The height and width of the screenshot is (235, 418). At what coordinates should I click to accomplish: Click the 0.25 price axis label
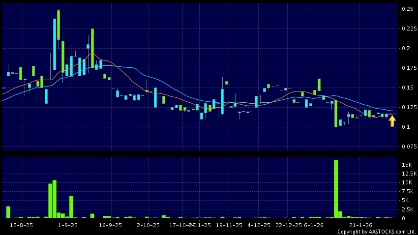pos(407,9)
